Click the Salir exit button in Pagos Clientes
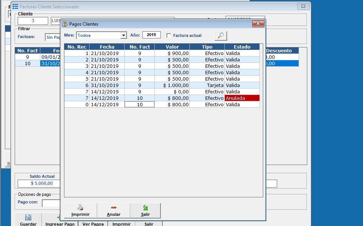The width and height of the screenshot is (363, 226). 145,211
